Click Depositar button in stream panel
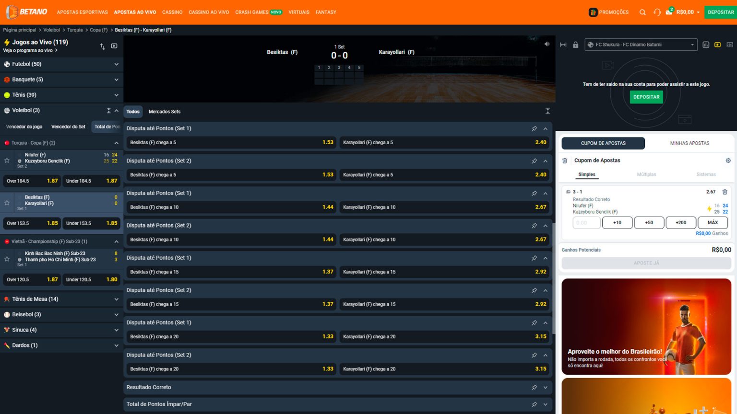The image size is (737, 414). click(646, 97)
